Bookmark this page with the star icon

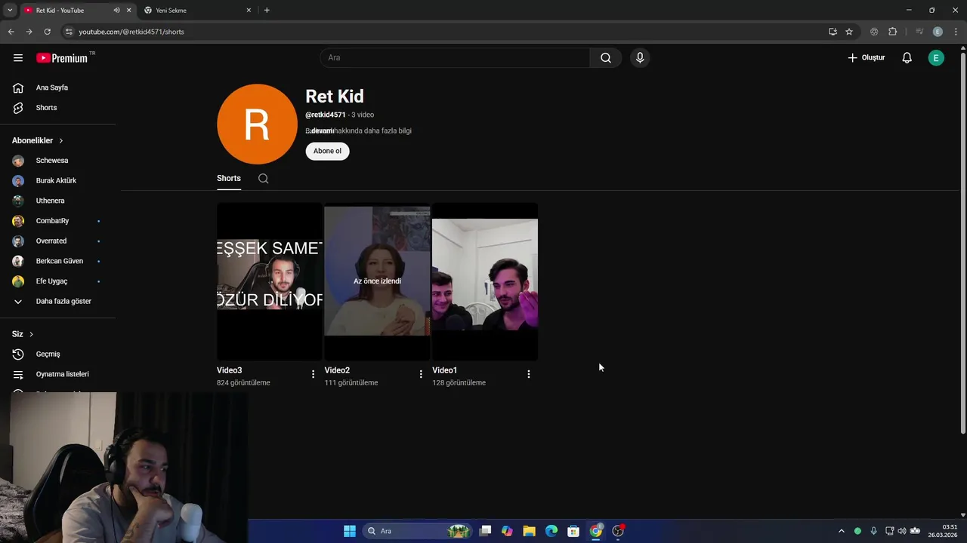[x=849, y=32]
